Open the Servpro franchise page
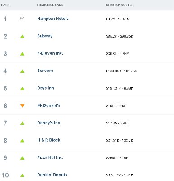 pos(45,71)
